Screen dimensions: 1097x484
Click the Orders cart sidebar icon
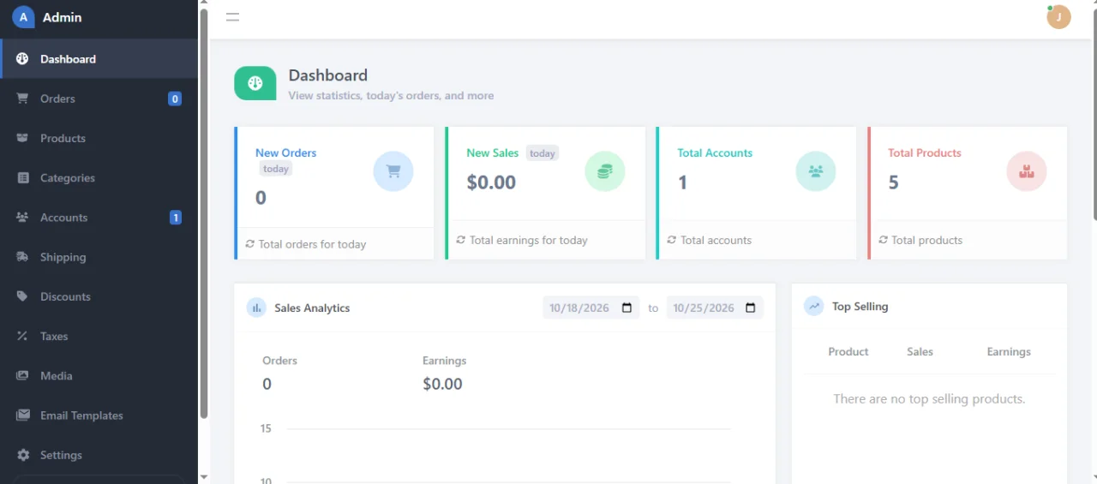23,99
